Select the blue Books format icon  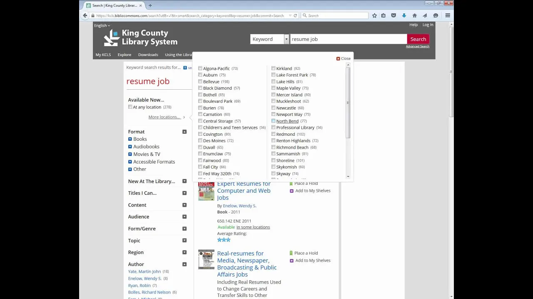pyautogui.click(x=130, y=139)
